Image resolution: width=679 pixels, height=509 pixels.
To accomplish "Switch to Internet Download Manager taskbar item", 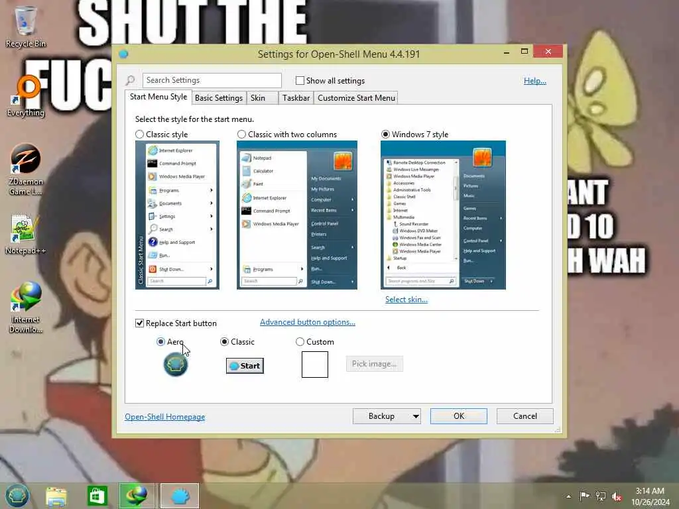I will point(137,496).
